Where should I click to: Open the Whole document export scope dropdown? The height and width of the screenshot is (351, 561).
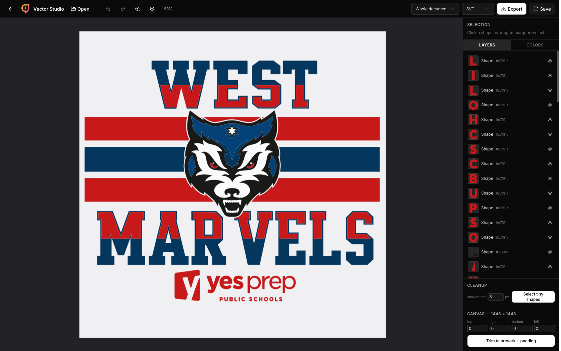[435, 9]
